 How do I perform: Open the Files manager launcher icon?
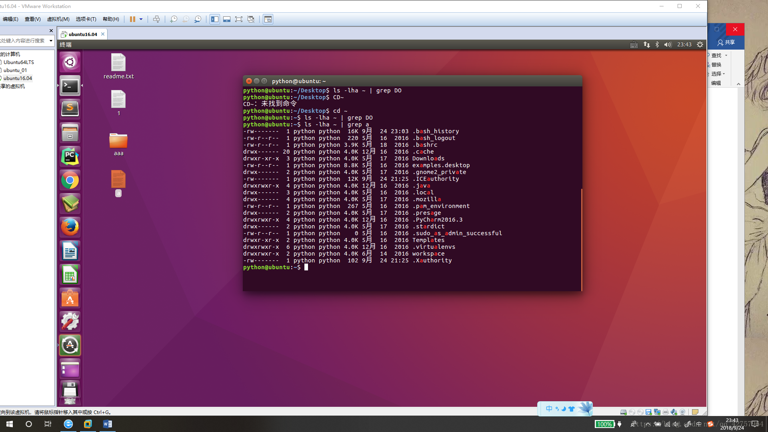click(x=70, y=132)
